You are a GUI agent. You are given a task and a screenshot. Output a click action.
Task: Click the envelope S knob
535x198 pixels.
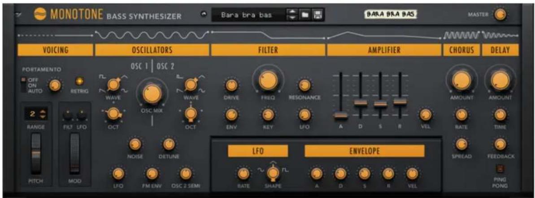point(364,174)
